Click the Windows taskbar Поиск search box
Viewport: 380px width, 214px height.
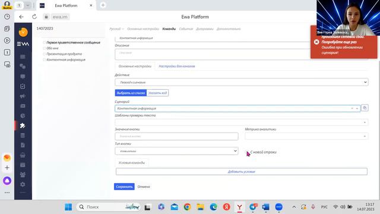click(x=108, y=207)
